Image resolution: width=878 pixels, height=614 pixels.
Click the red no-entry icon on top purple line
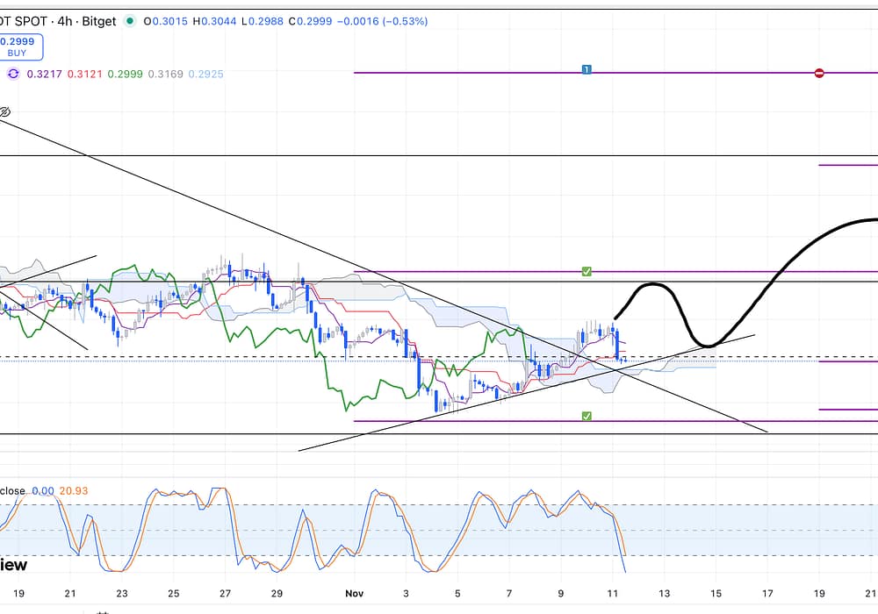pos(819,73)
